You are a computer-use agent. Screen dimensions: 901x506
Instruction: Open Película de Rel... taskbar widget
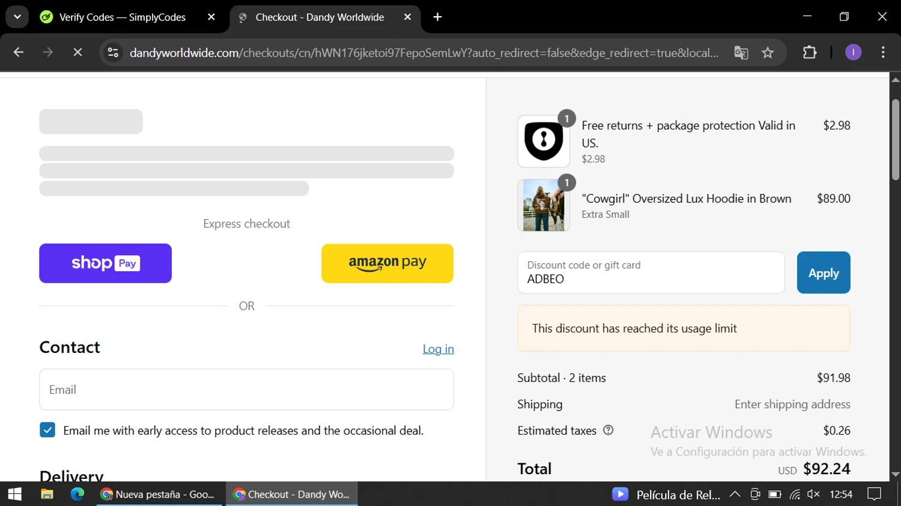[x=666, y=495]
